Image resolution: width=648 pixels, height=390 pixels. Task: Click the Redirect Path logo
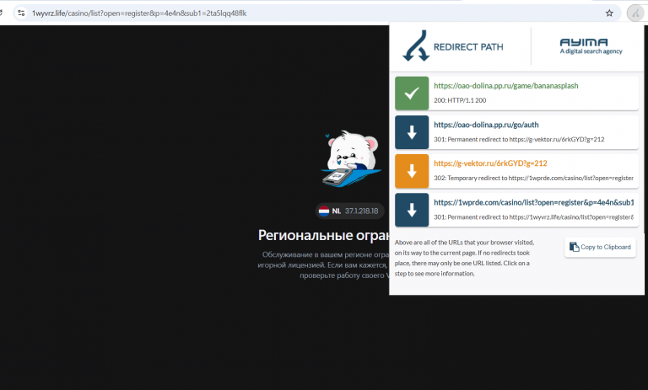coord(453,46)
